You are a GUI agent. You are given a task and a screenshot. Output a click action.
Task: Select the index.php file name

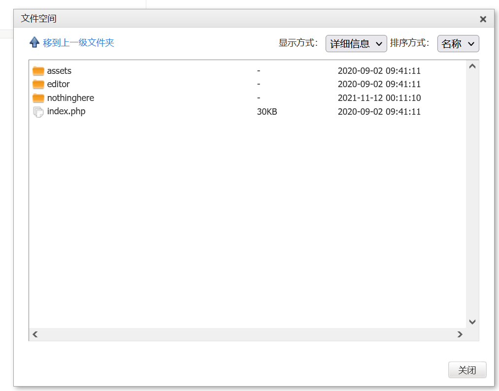(x=66, y=111)
